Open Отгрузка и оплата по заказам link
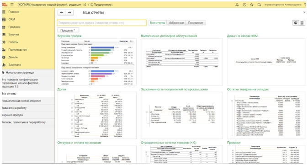The width and height of the screenshot is (308, 165). (x=79, y=143)
